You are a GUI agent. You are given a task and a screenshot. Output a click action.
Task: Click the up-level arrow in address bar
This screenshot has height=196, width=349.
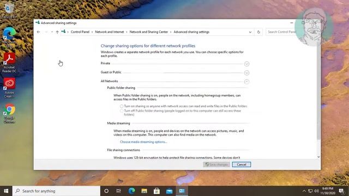[x=57, y=32]
